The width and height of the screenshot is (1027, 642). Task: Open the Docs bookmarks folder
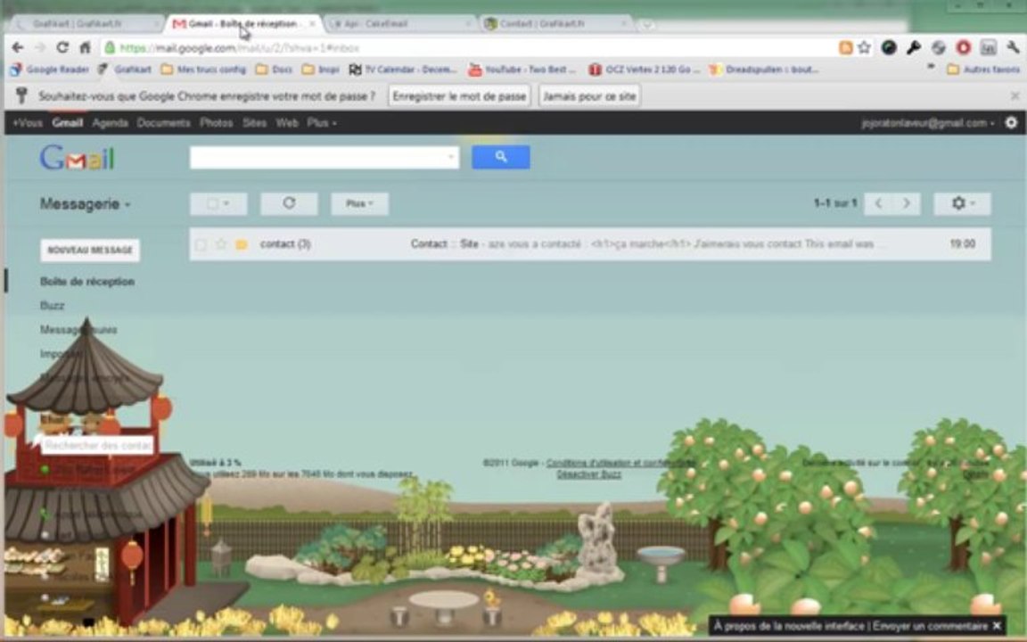[x=275, y=69]
